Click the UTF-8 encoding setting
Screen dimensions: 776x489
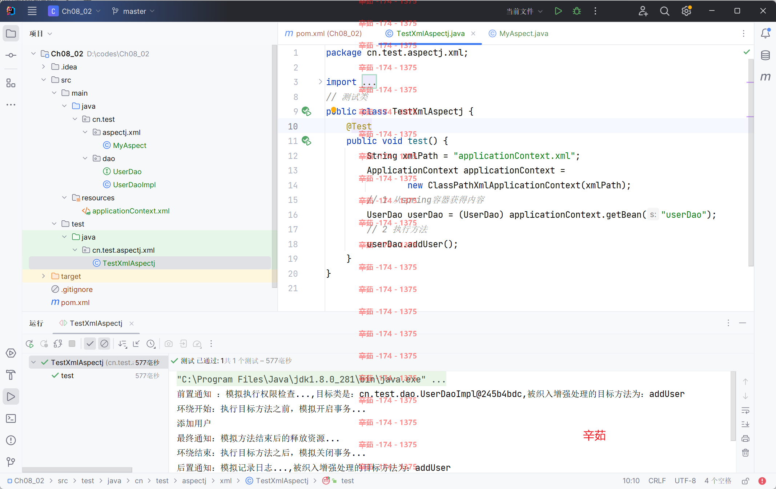[685, 481]
